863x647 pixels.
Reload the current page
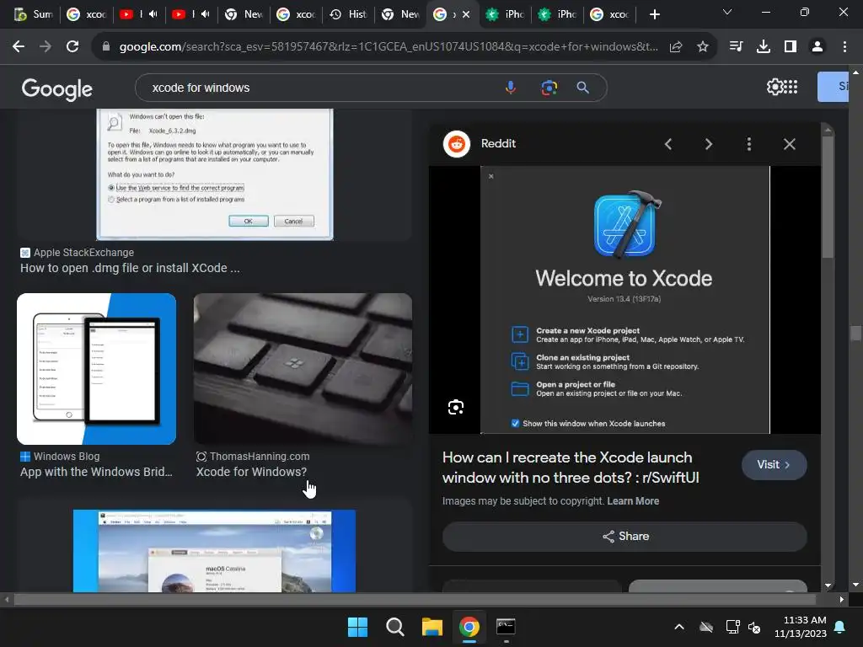pos(72,47)
